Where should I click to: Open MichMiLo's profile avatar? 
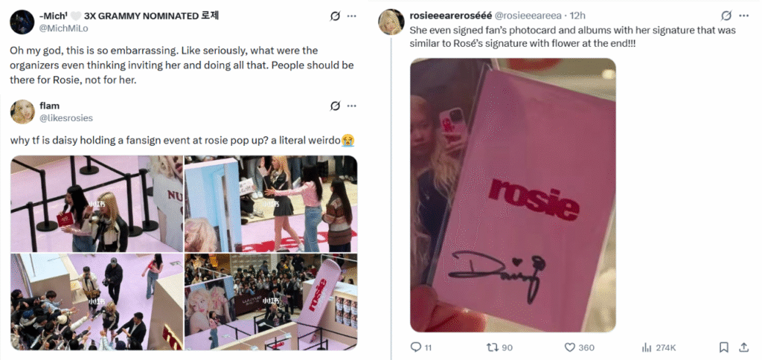[22, 22]
